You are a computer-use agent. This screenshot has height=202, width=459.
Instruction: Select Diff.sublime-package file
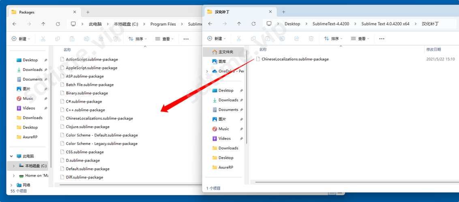[85, 177]
